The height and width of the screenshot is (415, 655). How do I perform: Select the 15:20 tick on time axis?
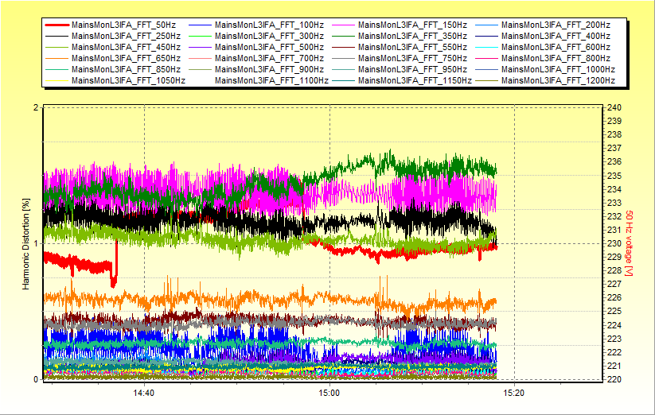tap(514, 393)
